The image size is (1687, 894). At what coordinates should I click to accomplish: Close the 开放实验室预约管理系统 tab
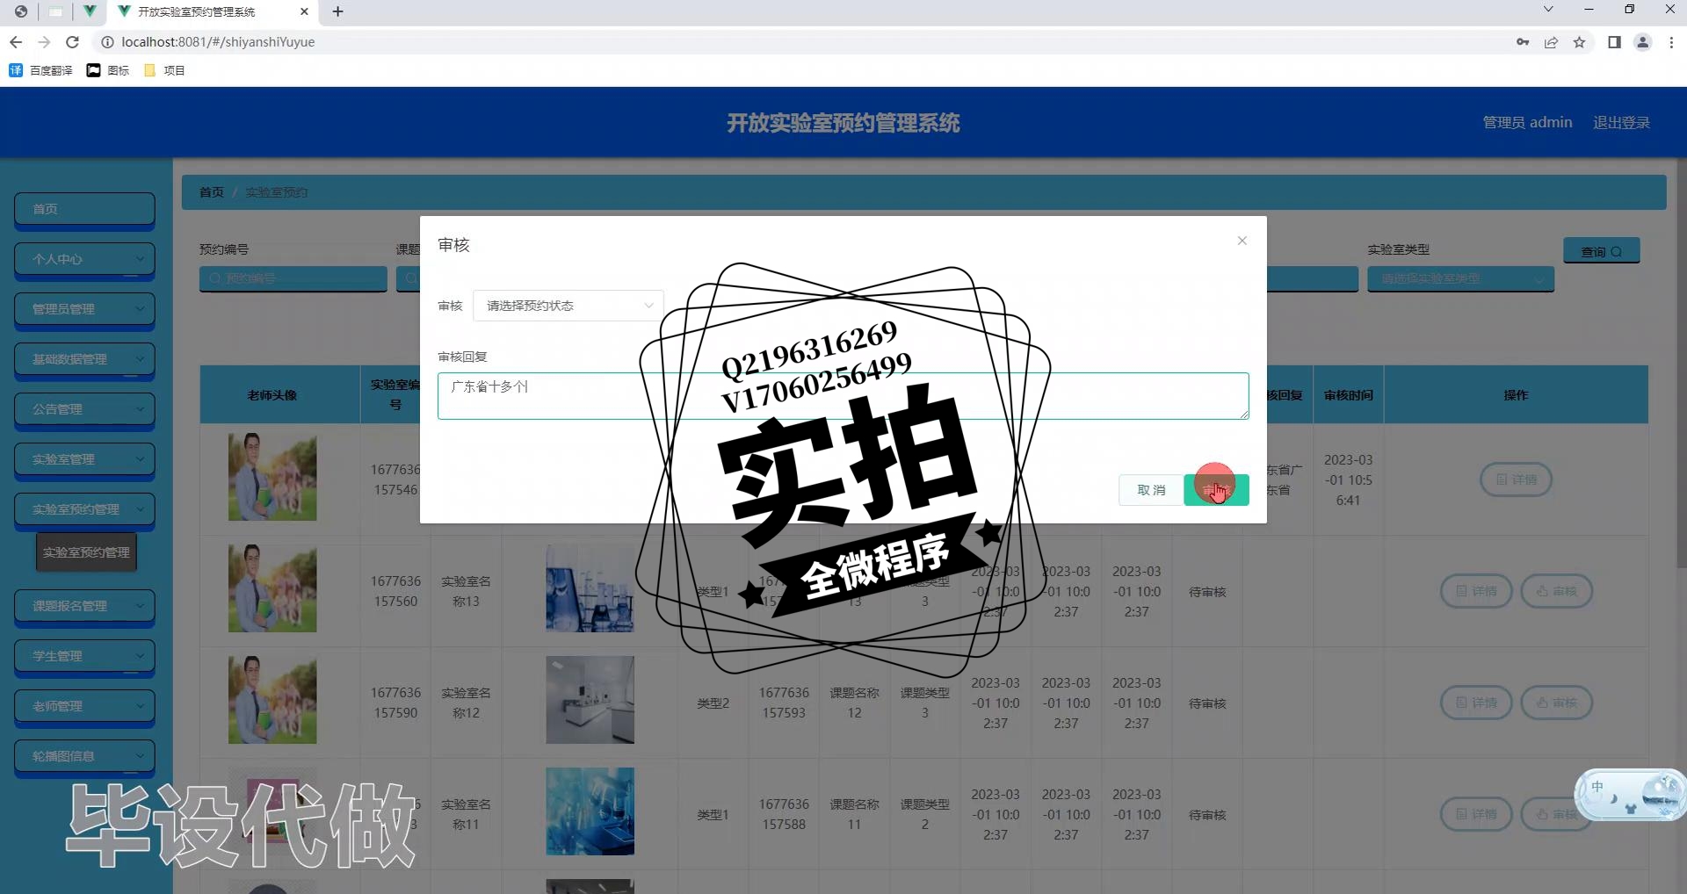304,11
